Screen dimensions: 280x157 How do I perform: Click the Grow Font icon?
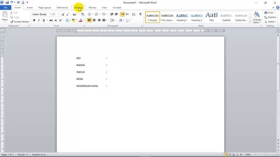63,14
